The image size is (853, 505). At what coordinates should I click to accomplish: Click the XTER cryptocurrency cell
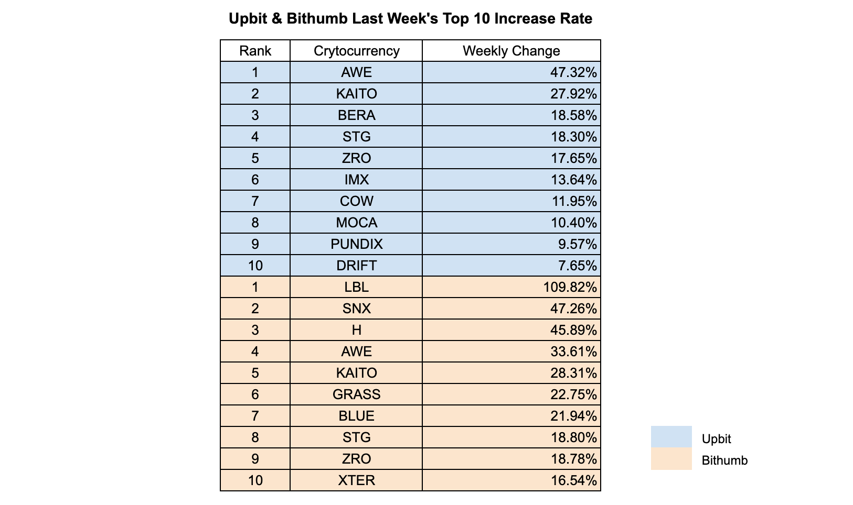356,480
